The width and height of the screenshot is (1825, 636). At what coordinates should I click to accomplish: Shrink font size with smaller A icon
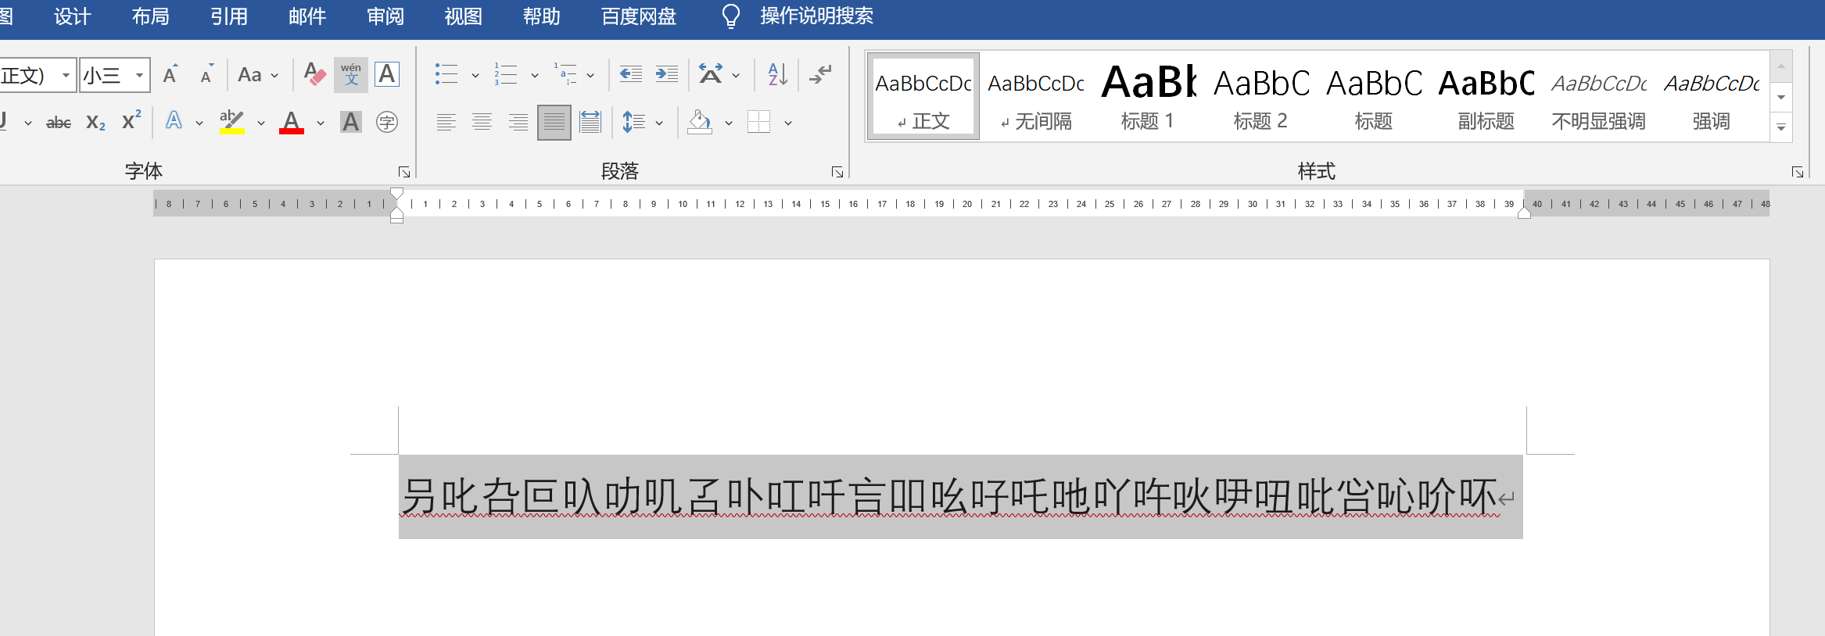coord(206,75)
